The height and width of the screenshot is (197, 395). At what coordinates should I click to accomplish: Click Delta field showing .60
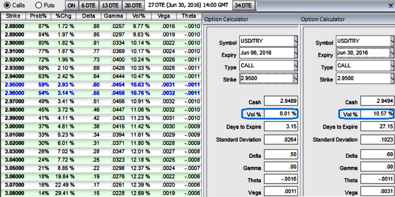pos(377,154)
